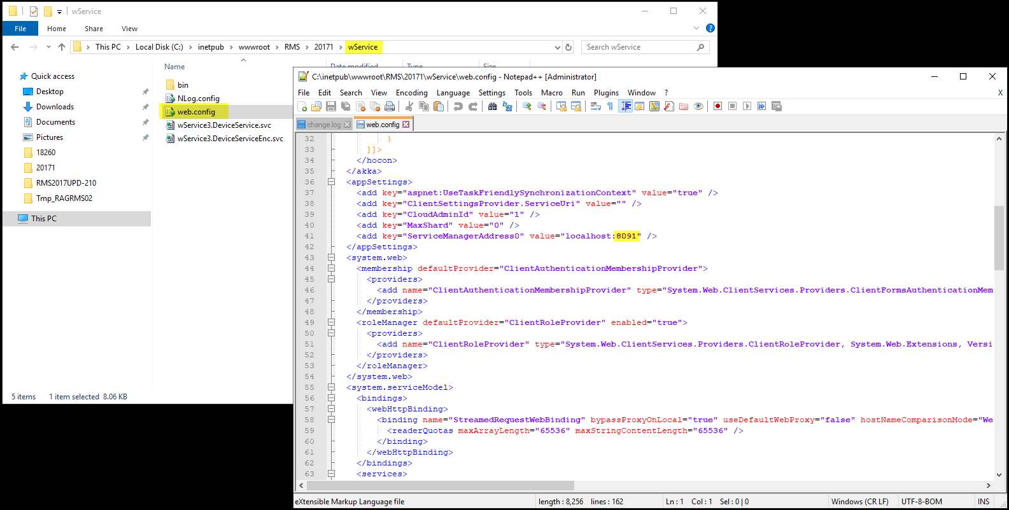Open Explorer recent locations dropdown
This screenshot has height=510, width=1009.
[48, 47]
